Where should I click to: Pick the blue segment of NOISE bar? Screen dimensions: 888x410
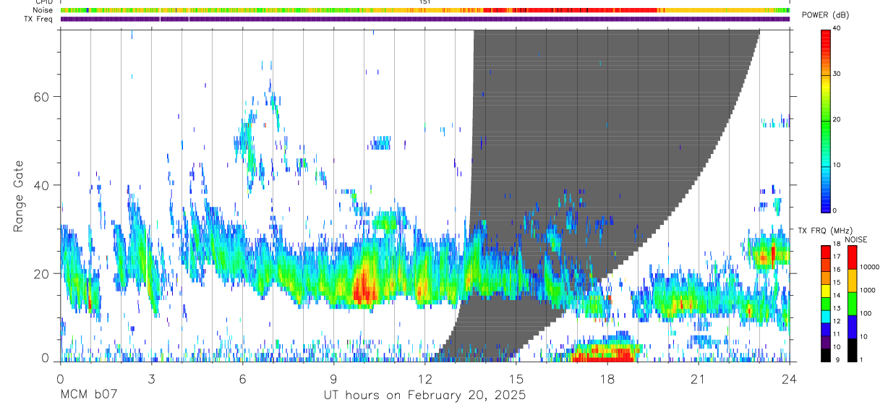[851, 327]
